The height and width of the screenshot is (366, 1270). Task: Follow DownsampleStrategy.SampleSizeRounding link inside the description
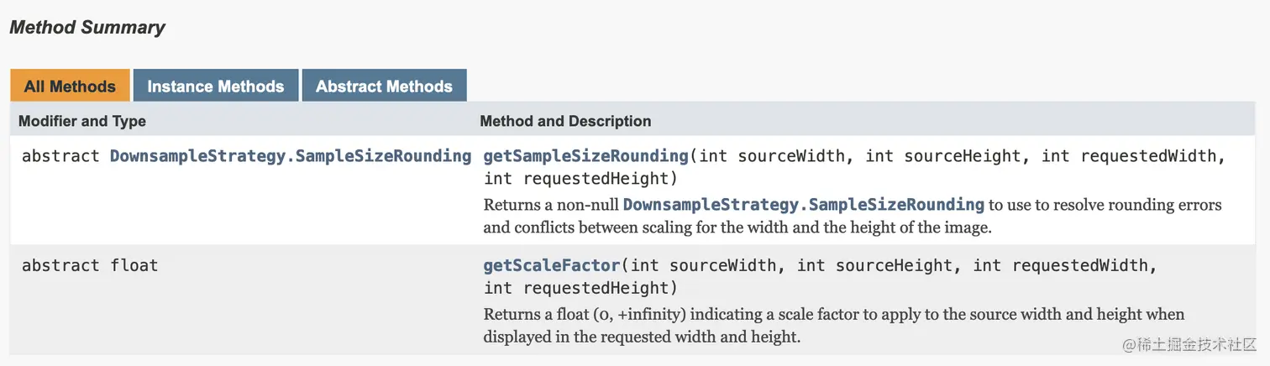click(x=803, y=205)
